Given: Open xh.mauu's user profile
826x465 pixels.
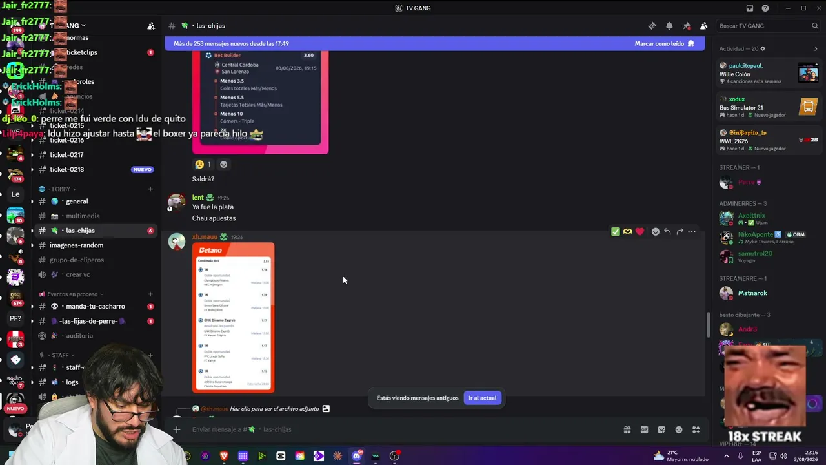Looking at the screenshot, I should (205, 237).
